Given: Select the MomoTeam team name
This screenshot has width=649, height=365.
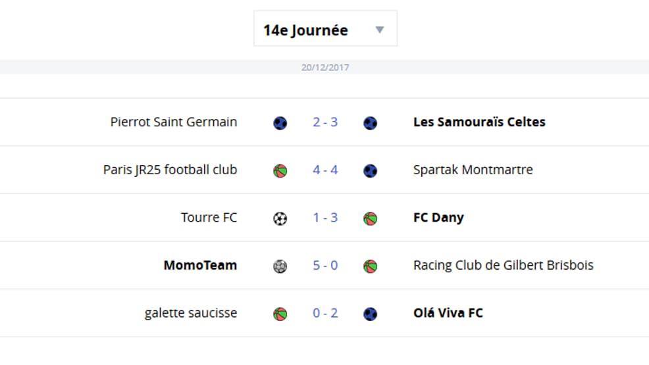Looking at the screenshot, I should pyautogui.click(x=200, y=265).
